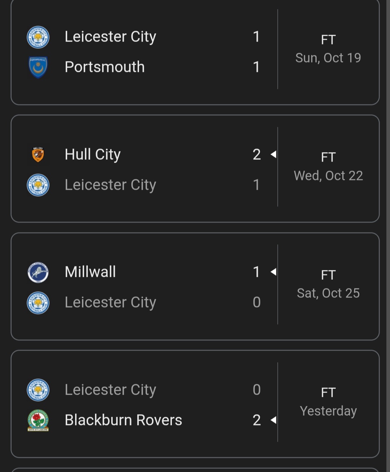390x472 pixels.
Task: Click Leicester City crest in Hull match
Action: tap(38, 185)
